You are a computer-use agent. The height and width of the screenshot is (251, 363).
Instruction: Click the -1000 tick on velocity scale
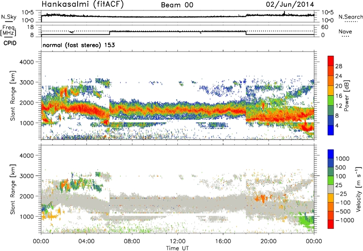[x=345, y=220]
